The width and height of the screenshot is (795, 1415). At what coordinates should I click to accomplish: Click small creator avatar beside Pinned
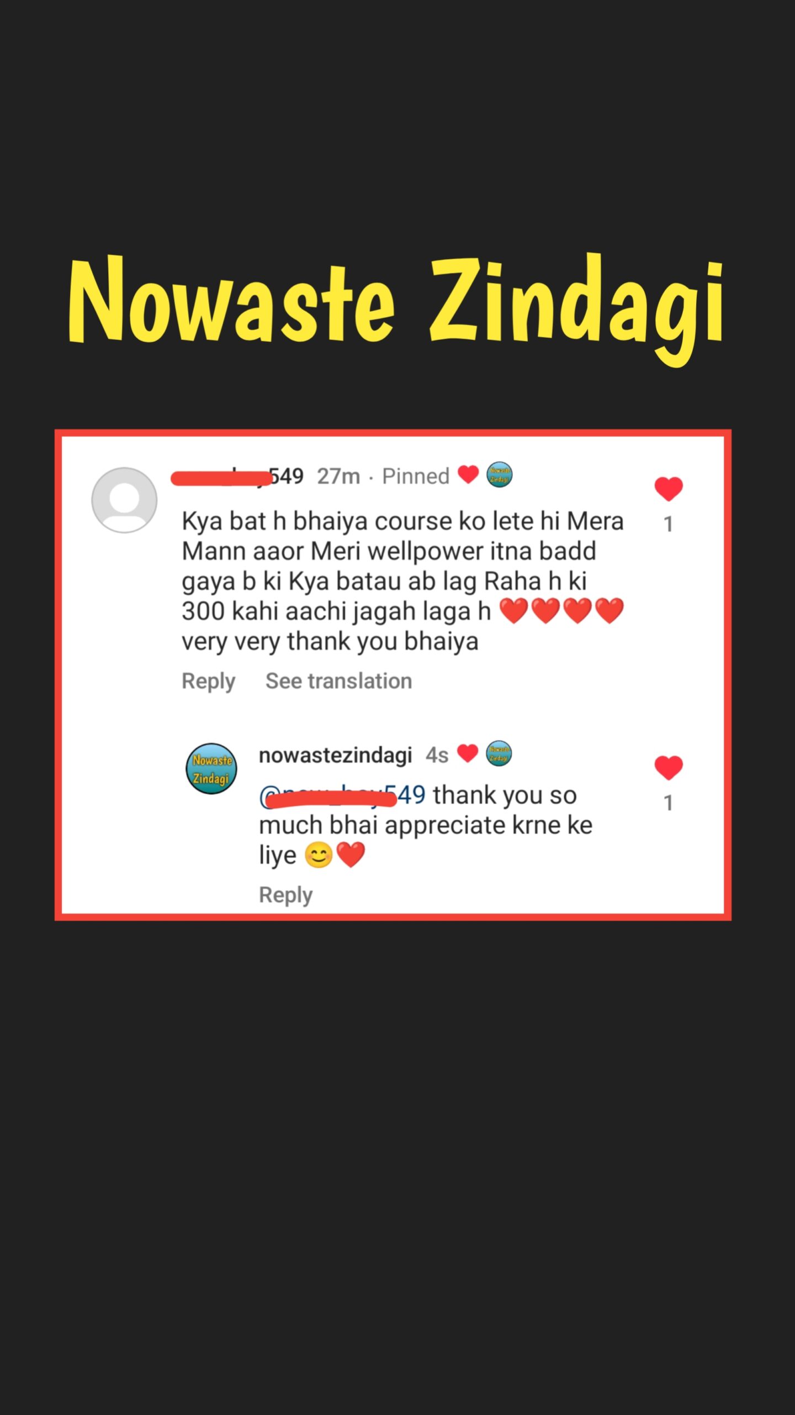pyautogui.click(x=500, y=475)
